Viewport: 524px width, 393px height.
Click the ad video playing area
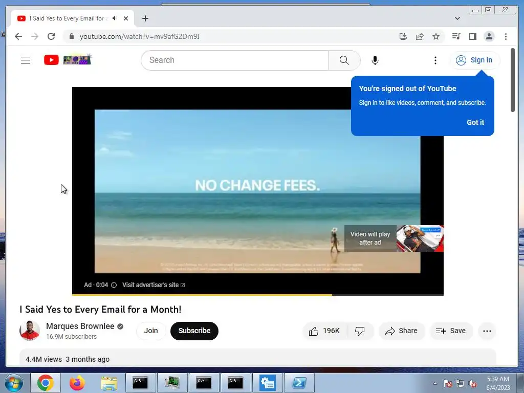pyautogui.click(x=257, y=191)
